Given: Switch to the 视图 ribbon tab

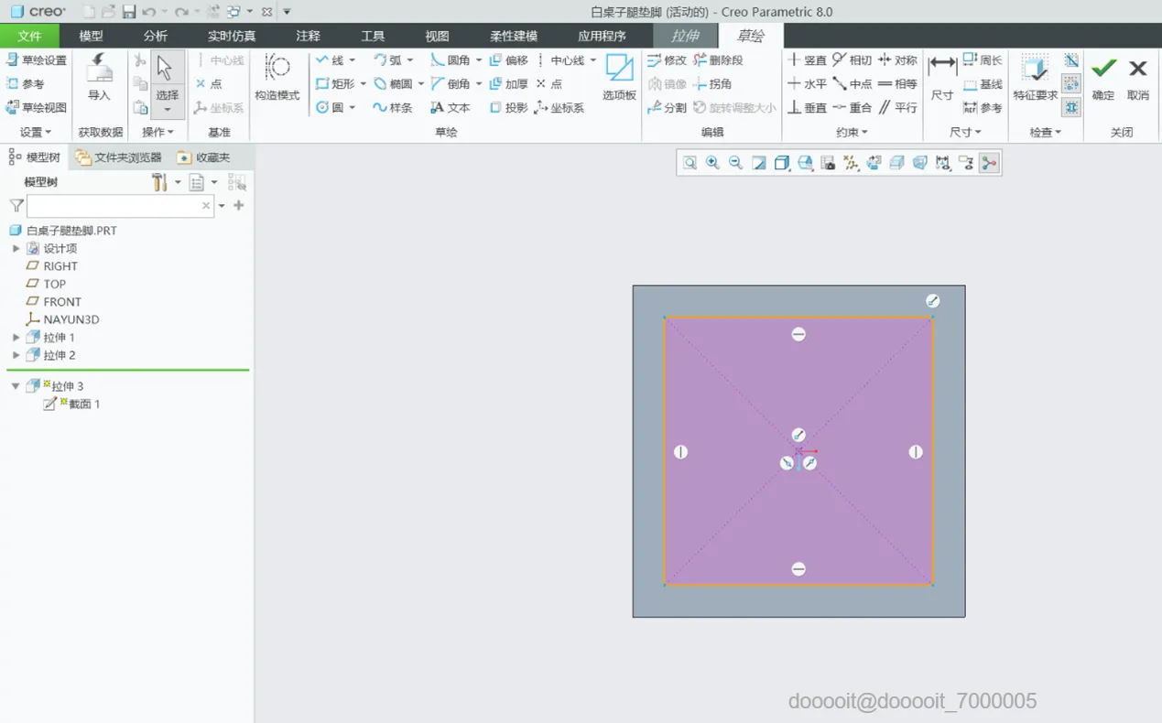Looking at the screenshot, I should (437, 36).
